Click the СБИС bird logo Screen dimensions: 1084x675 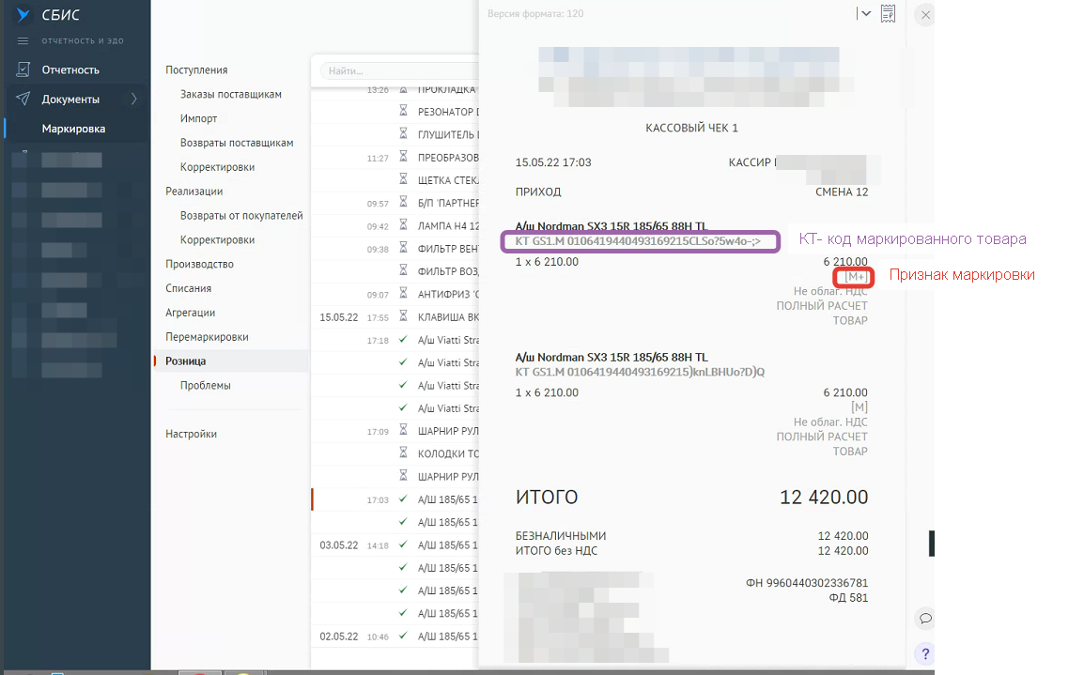(x=23, y=15)
